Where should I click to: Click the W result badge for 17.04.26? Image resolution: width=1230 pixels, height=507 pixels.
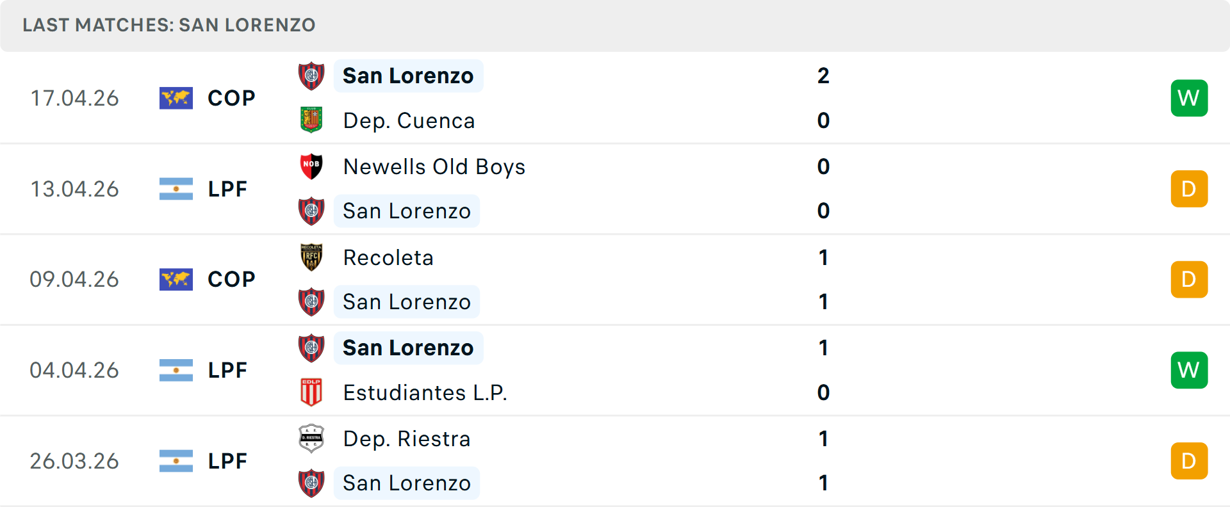click(x=1189, y=98)
